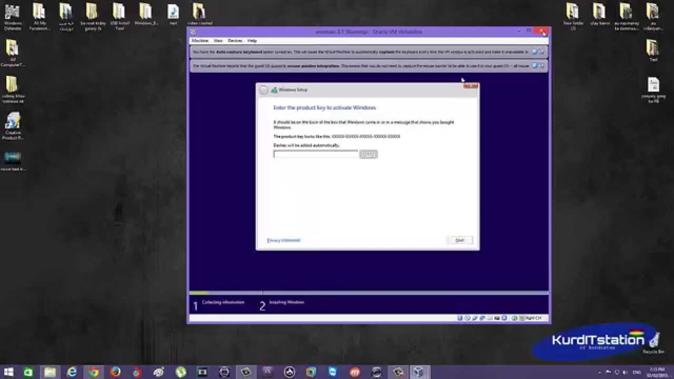Click the Installing Windows step label

tap(286, 302)
